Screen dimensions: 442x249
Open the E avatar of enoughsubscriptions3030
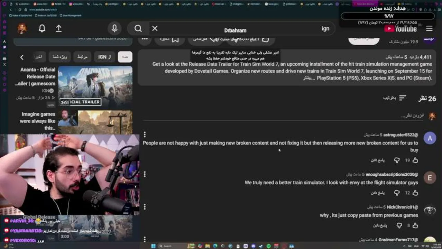coord(430,178)
